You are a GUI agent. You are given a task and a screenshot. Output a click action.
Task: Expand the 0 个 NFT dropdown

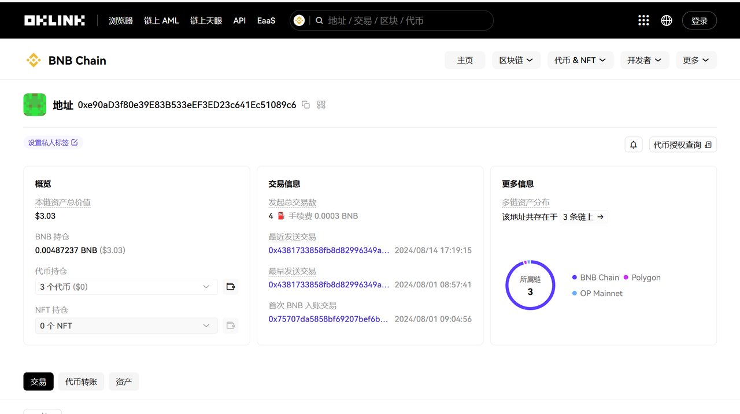tap(127, 326)
